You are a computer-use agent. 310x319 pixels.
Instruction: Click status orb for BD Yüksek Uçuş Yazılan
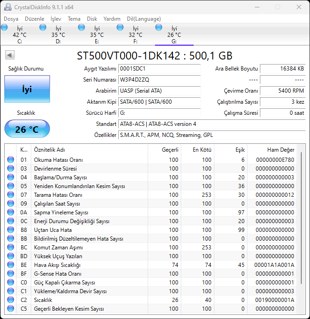click(11, 256)
